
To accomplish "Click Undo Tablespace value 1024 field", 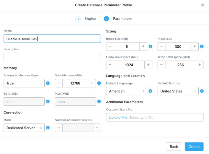I will coord(129,65).
